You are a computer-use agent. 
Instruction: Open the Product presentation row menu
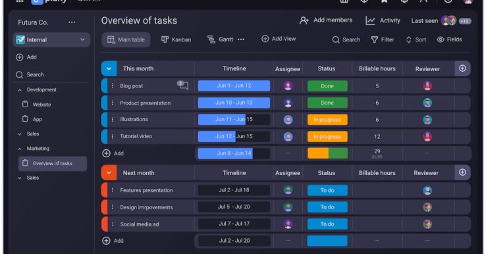(x=113, y=103)
